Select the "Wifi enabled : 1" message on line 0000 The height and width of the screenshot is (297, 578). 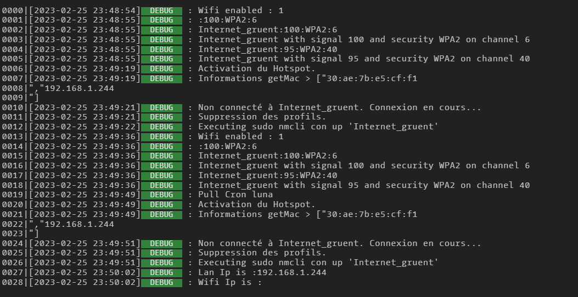click(241, 10)
